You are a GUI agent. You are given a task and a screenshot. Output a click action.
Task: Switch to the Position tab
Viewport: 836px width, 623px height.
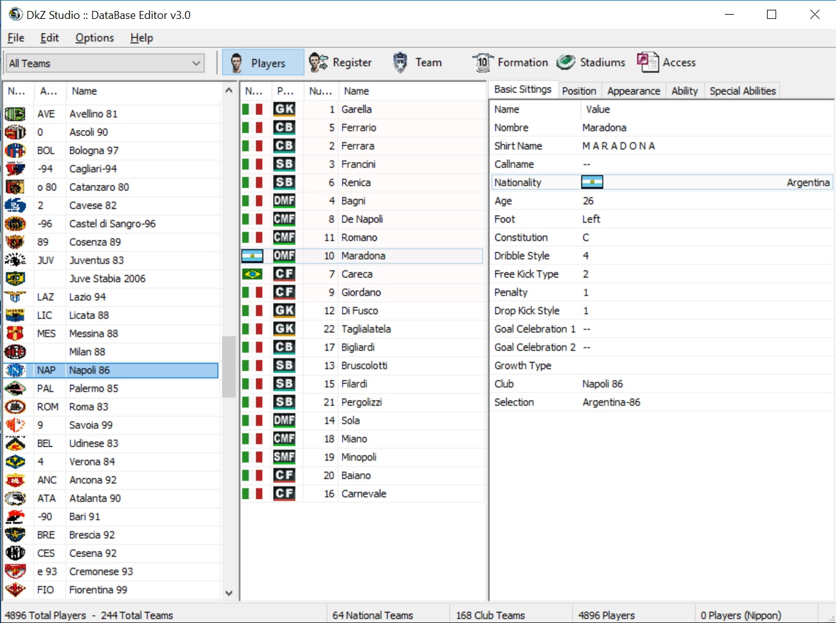click(x=579, y=91)
